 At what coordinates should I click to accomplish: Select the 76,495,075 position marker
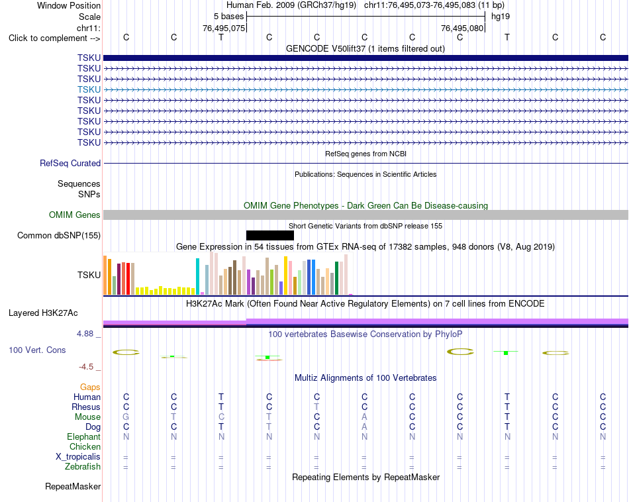[x=224, y=28]
